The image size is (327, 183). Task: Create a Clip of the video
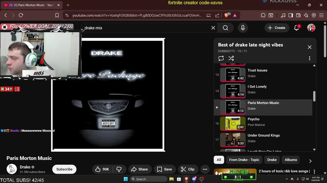[x=188, y=169]
